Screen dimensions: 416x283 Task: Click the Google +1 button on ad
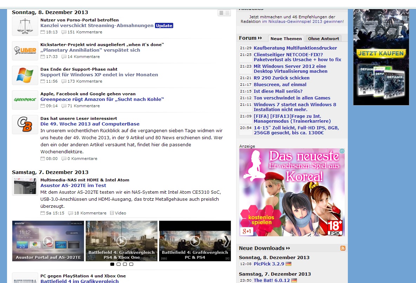(247, 231)
